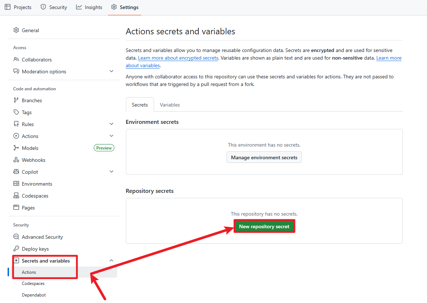427x303 pixels.
Task: Click New repository secret button
Action: pyautogui.click(x=264, y=226)
